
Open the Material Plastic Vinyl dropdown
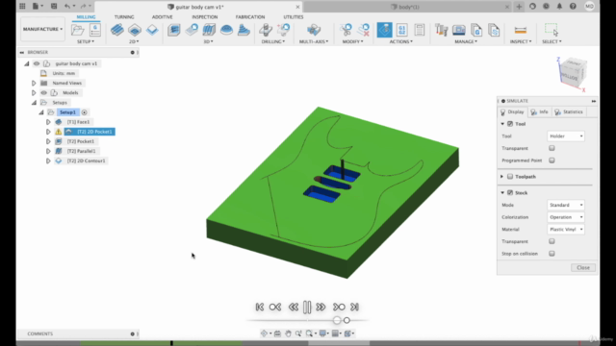pos(566,230)
